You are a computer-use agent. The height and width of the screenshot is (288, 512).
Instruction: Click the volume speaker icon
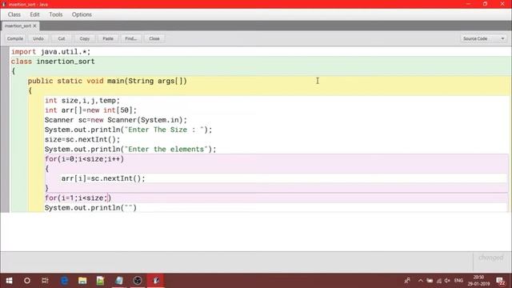pos(447,281)
